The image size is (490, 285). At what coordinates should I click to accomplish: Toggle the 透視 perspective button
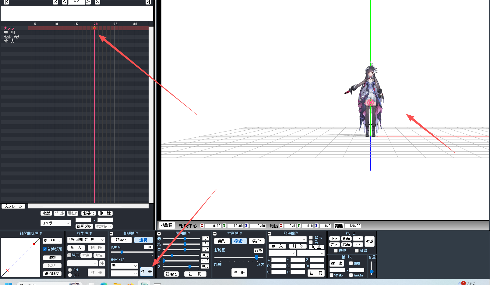point(143,240)
